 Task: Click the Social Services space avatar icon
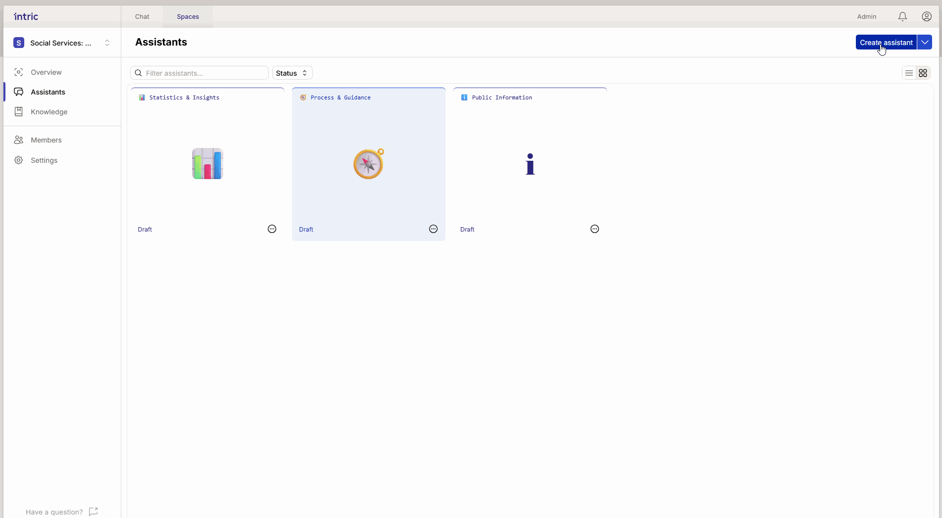coord(19,43)
